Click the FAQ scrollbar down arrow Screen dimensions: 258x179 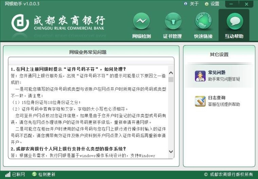click(171, 151)
